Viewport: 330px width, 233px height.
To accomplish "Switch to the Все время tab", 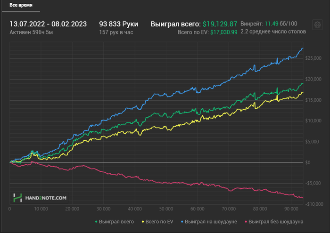I will click(x=21, y=5).
